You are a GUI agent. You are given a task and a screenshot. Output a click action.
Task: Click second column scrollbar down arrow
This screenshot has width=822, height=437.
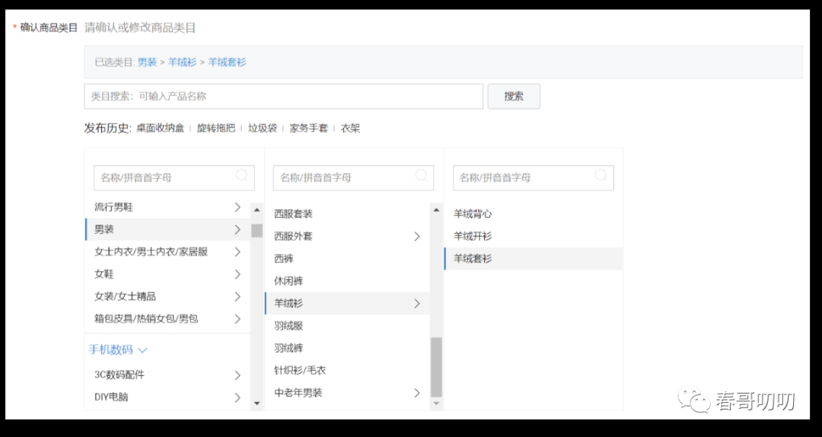pyautogui.click(x=436, y=403)
